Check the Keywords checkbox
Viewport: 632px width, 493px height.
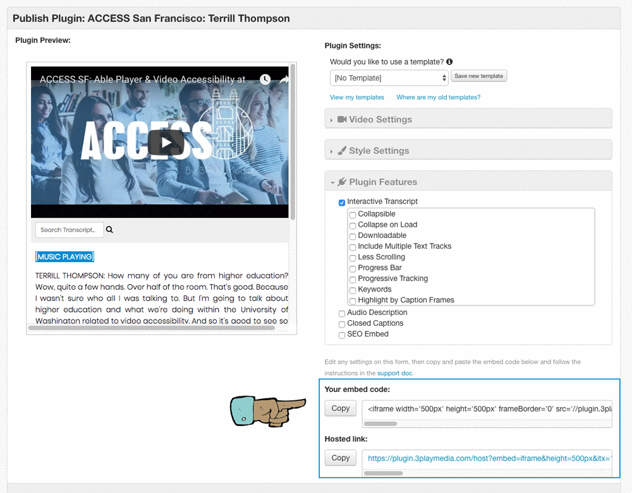coord(353,290)
